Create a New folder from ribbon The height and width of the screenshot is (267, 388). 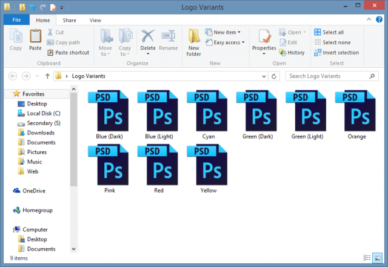(x=193, y=42)
